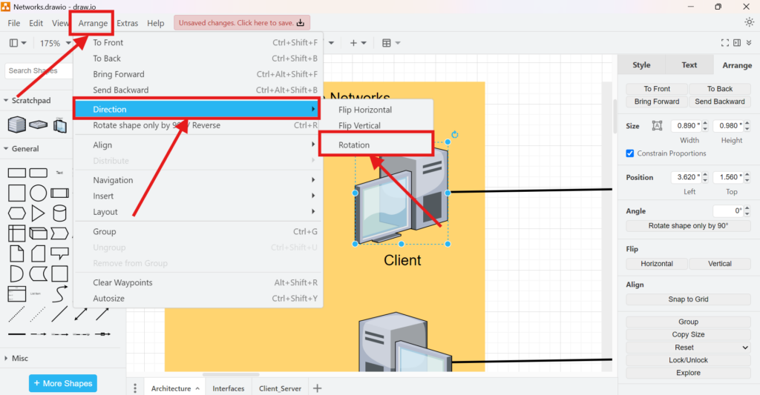Click Clear Waypoints menu entry
Viewport: 760px width, 395px height.
click(x=197, y=282)
